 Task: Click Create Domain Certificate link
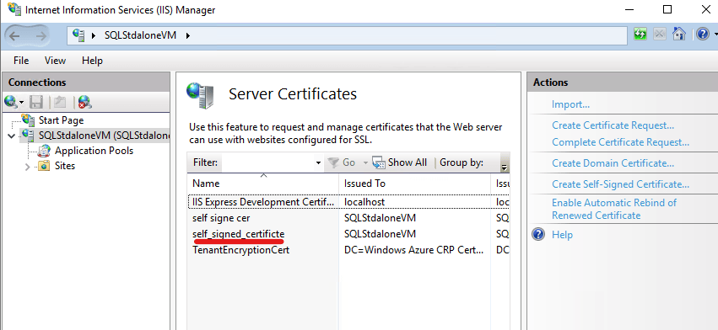tap(613, 163)
